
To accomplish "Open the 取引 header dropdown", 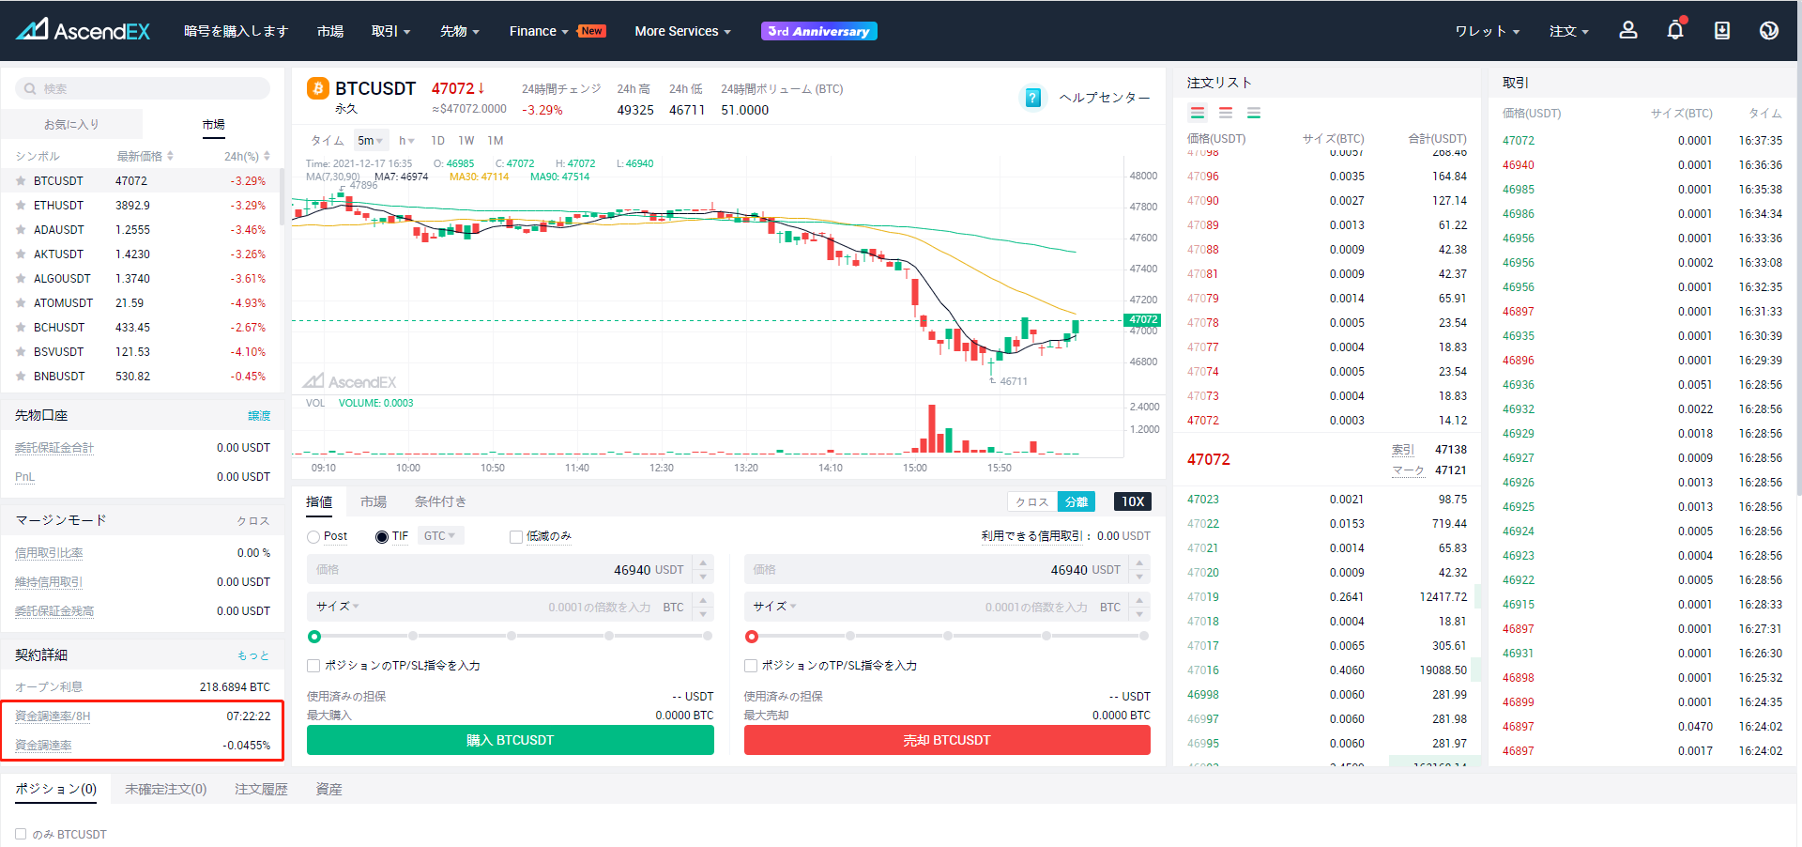I will pos(390,31).
